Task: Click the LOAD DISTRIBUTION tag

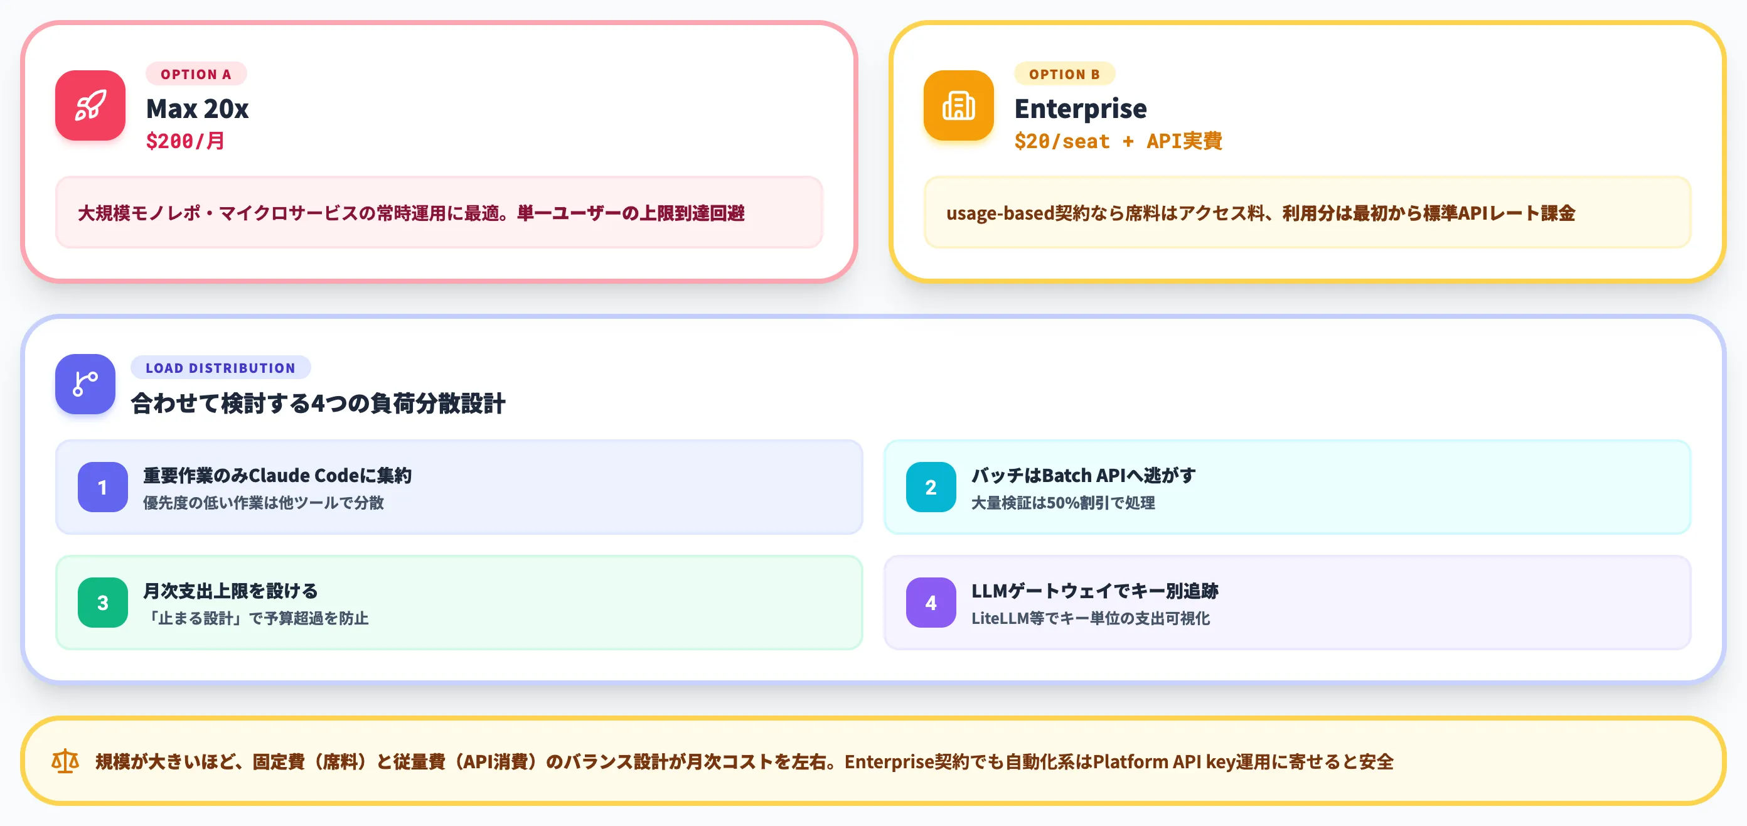Action: pos(220,368)
